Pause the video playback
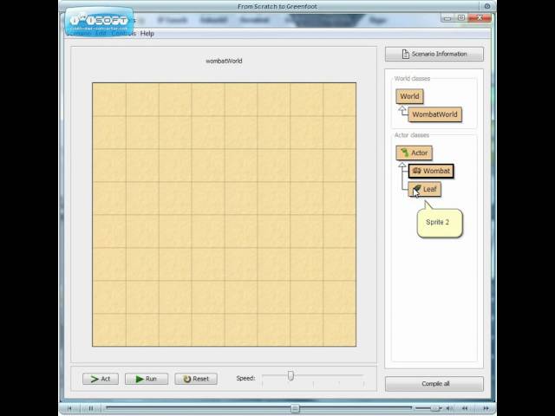 (x=91, y=408)
